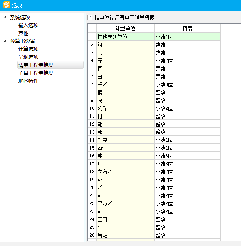The width and height of the screenshot is (241, 246).
Task: Collapse the 预算书设置 tree node arrow
Action: (5, 41)
